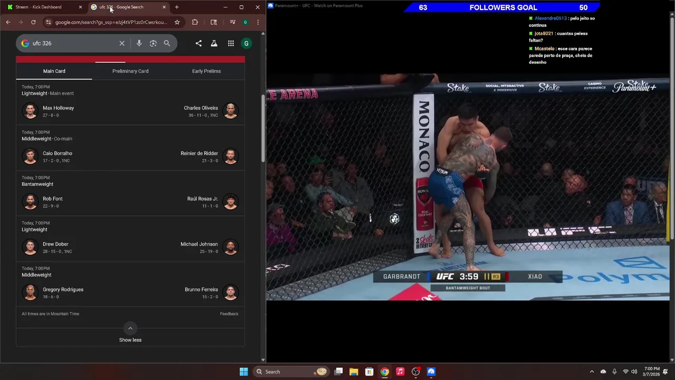Open OBS Studio from taskbar
This screenshot has width=675, height=380.
416,372
